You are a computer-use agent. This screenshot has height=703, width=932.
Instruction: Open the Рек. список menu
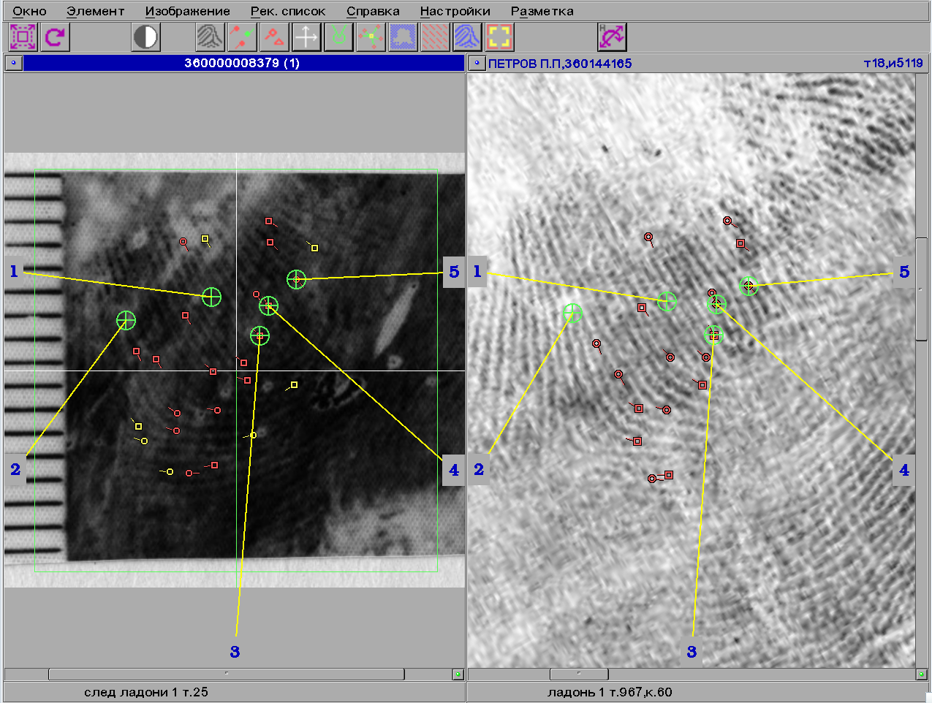click(x=288, y=11)
